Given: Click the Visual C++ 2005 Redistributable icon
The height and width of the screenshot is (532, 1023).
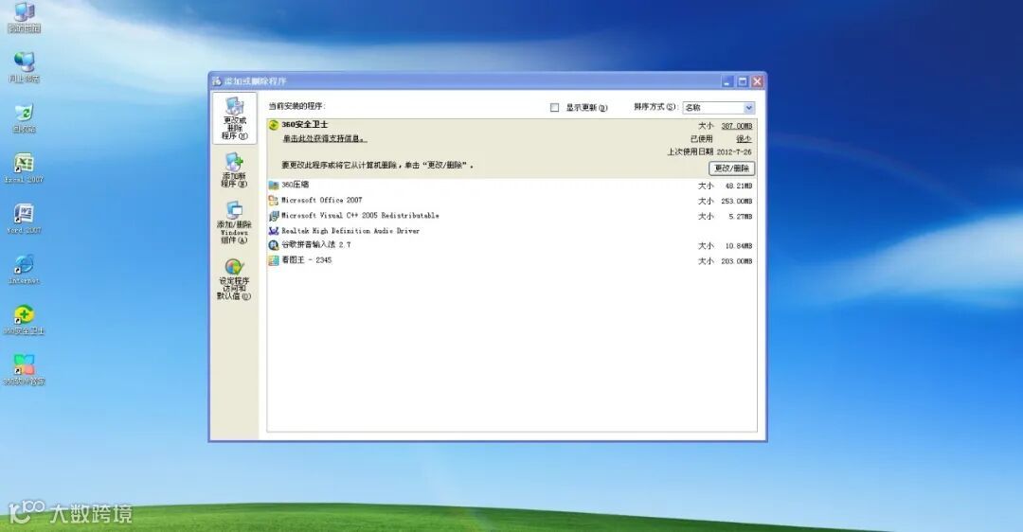Looking at the screenshot, I should point(274,216).
